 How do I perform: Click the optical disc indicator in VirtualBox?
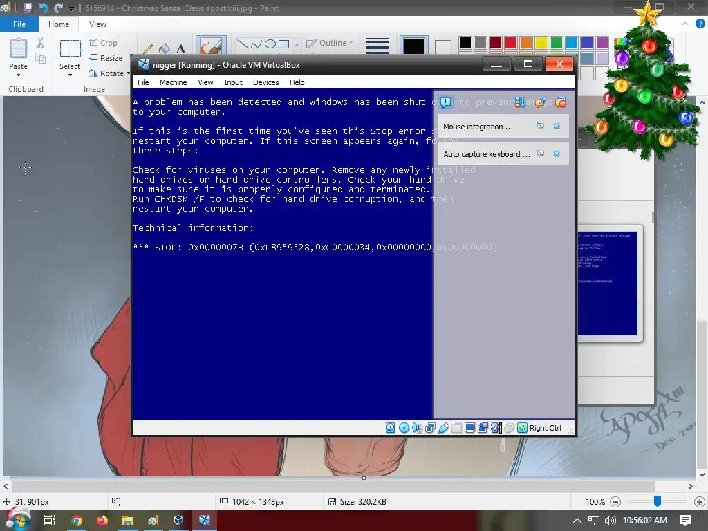click(x=404, y=427)
